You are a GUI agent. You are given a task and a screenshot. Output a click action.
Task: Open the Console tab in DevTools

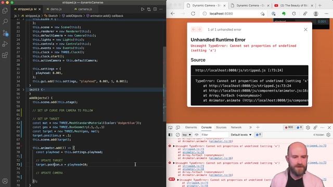coord(206,127)
